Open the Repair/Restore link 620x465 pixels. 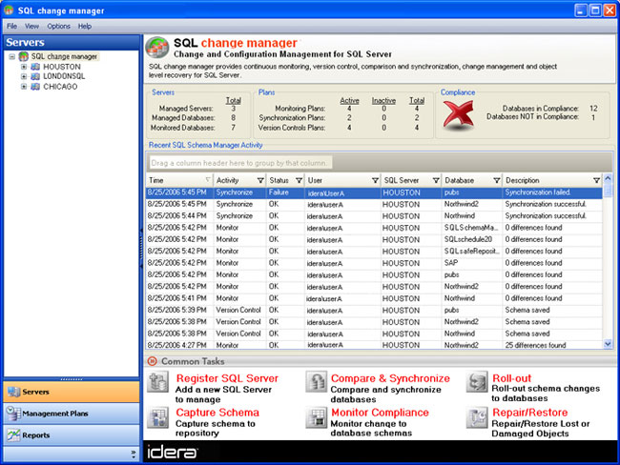(529, 412)
